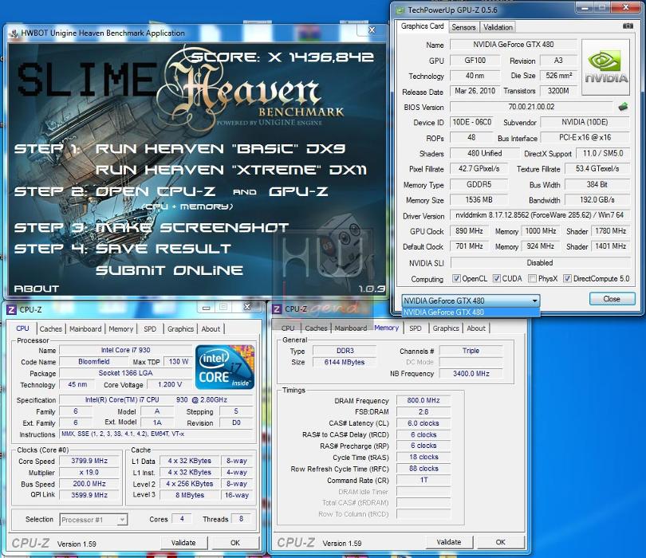The height and width of the screenshot is (558, 646).
Task: Click the left CPU-Z window Z icon
Action: (x=11, y=309)
